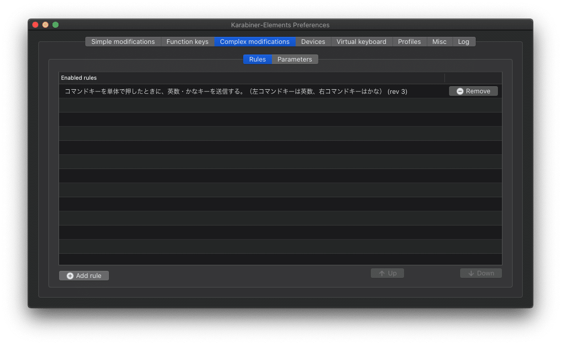
Task: Open the Function keys tab
Action: pos(187,41)
